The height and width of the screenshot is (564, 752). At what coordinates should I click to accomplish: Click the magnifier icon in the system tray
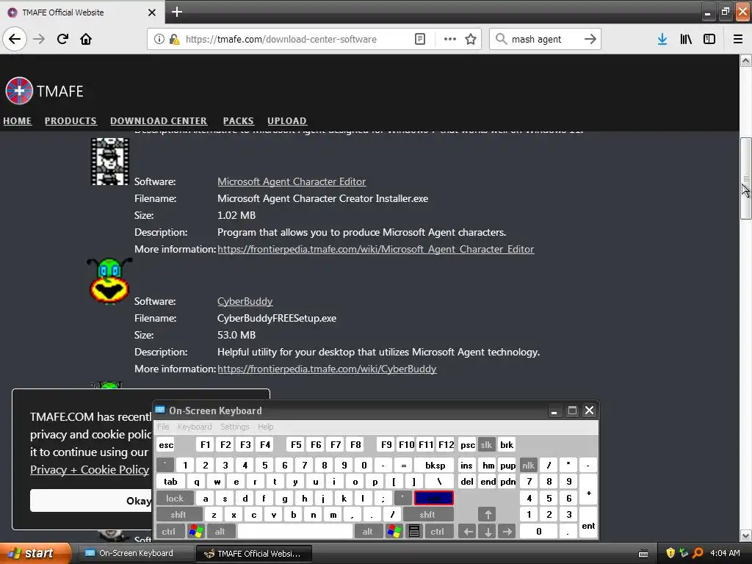pyautogui.click(x=698, y=553)
